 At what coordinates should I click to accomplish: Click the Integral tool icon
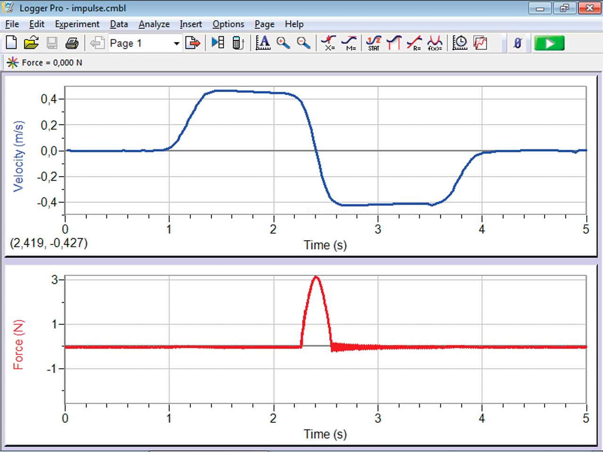pyautogui.click(x=393, y=43)
